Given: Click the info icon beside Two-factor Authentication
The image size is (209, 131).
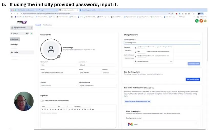Looking at the screenshot, I should [x=153, y=88].
